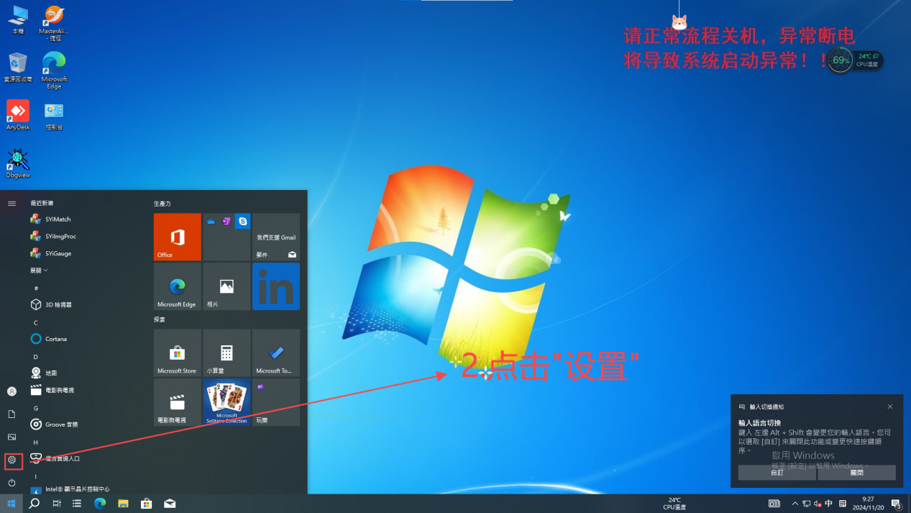Expand the 展開 recently added list
Image resolution: width=911 pixels, height=513 pixels.
(39, 271)
